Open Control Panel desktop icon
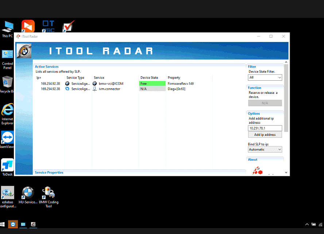The image size is (324, 234). (7, 60)
